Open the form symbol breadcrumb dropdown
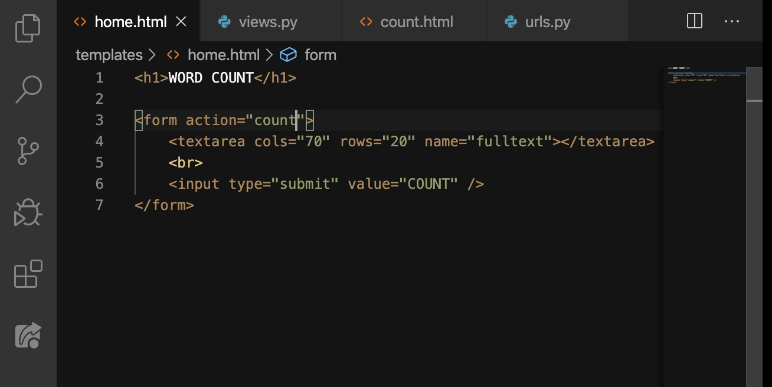This screenshot has height=387, width=772. point(320,55)
